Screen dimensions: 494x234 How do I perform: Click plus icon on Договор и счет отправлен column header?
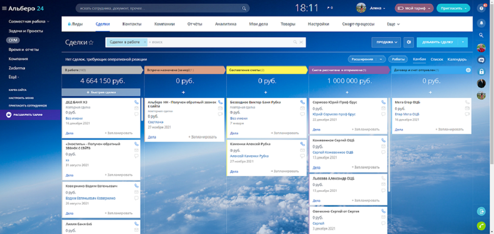[x=468, y=70]
